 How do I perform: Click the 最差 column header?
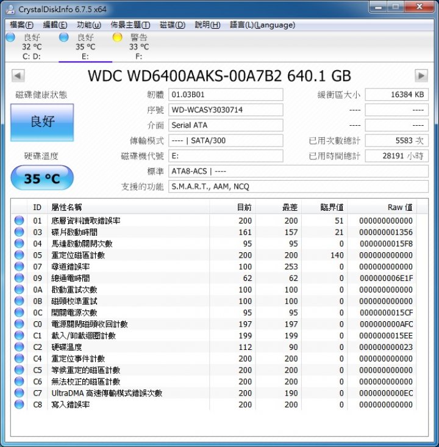coord(279,207)
